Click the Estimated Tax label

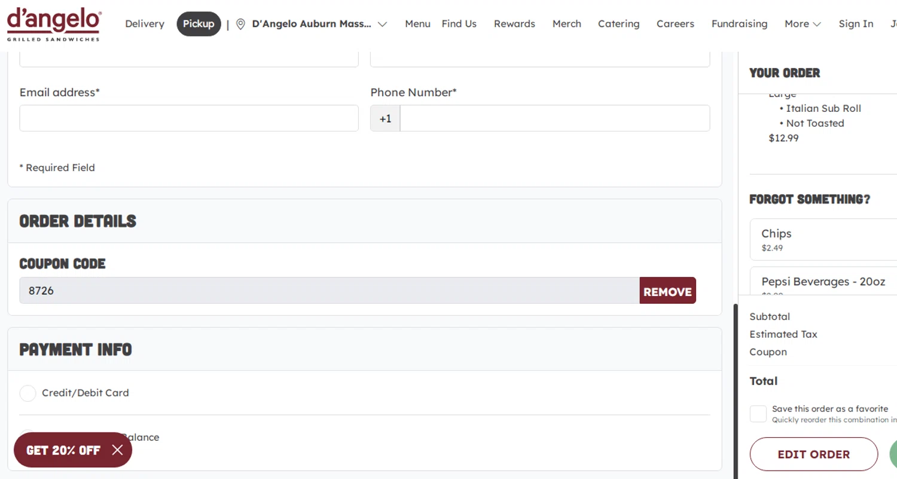pos(783,334)
